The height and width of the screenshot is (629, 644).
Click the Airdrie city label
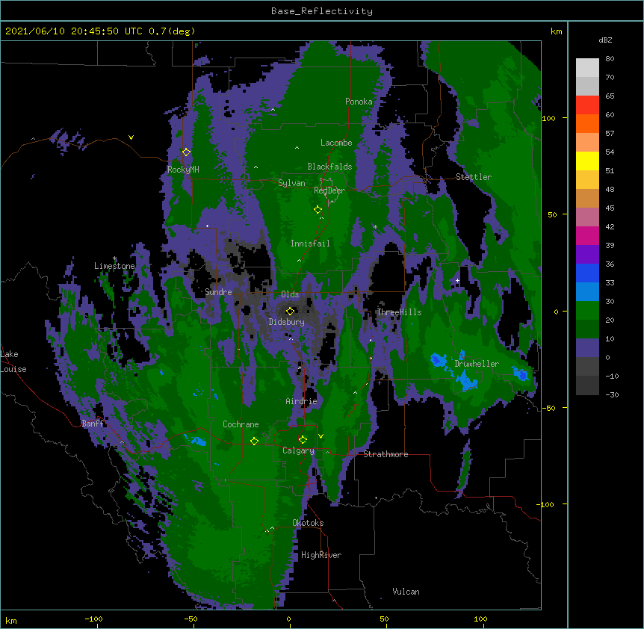click(302, 401)
